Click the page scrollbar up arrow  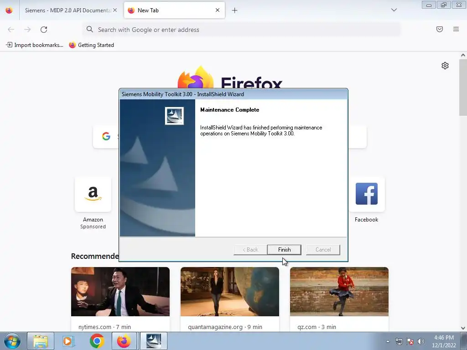pos(463,55)
